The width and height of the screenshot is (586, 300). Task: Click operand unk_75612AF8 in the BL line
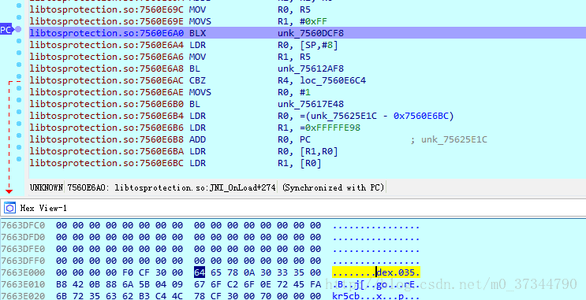click(x=311, y=69)
